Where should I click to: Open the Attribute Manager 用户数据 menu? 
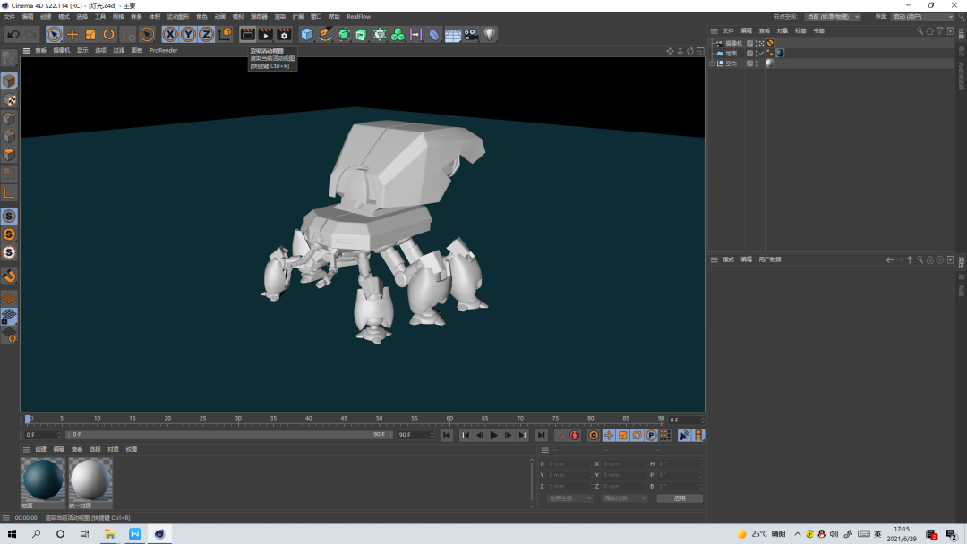pos(770,260)
